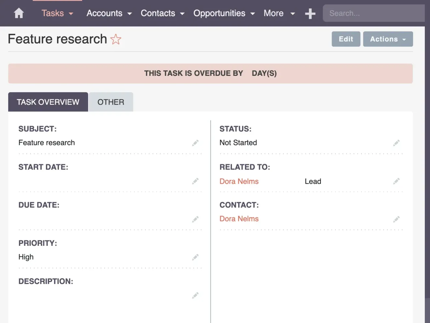Open the quick create plus icon
This screenshot has height=323, width=430.
(310, 13)
